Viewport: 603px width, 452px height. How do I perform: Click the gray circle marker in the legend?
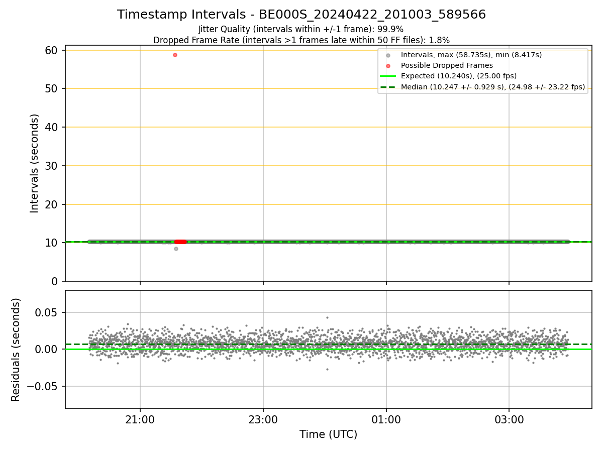pos(388,55)
